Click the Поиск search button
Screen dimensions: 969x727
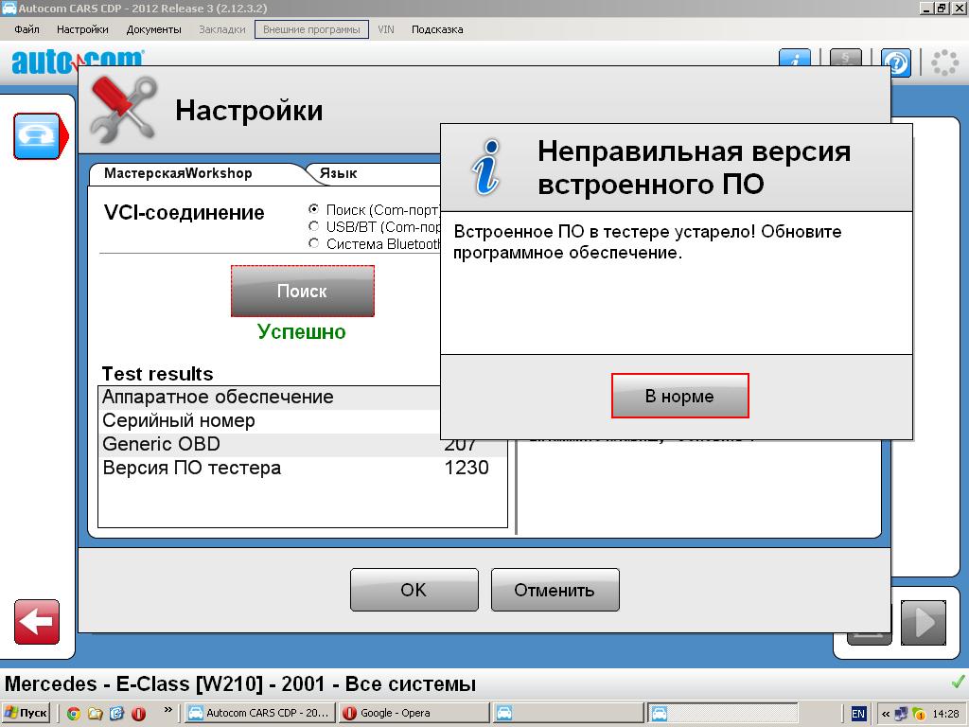pyautogui.click(x=302, y=292)
